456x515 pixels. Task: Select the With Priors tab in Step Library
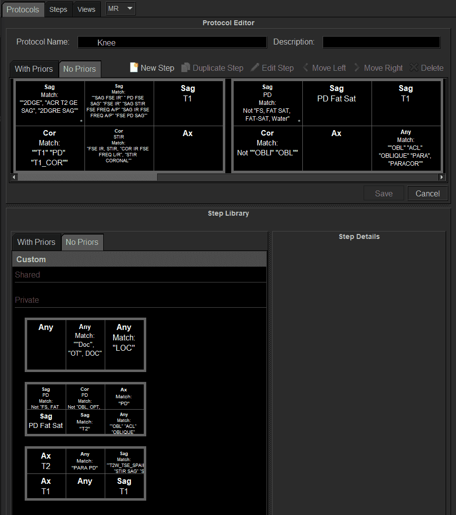point(37,242)
